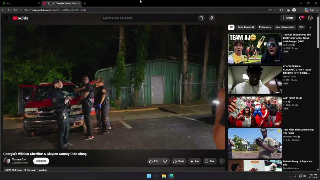Open "COACH PRIME & COLORADO'S FIRST TEAM MEETING" title
This screenshot has width=320, height=180.
[x=297, y=70]
